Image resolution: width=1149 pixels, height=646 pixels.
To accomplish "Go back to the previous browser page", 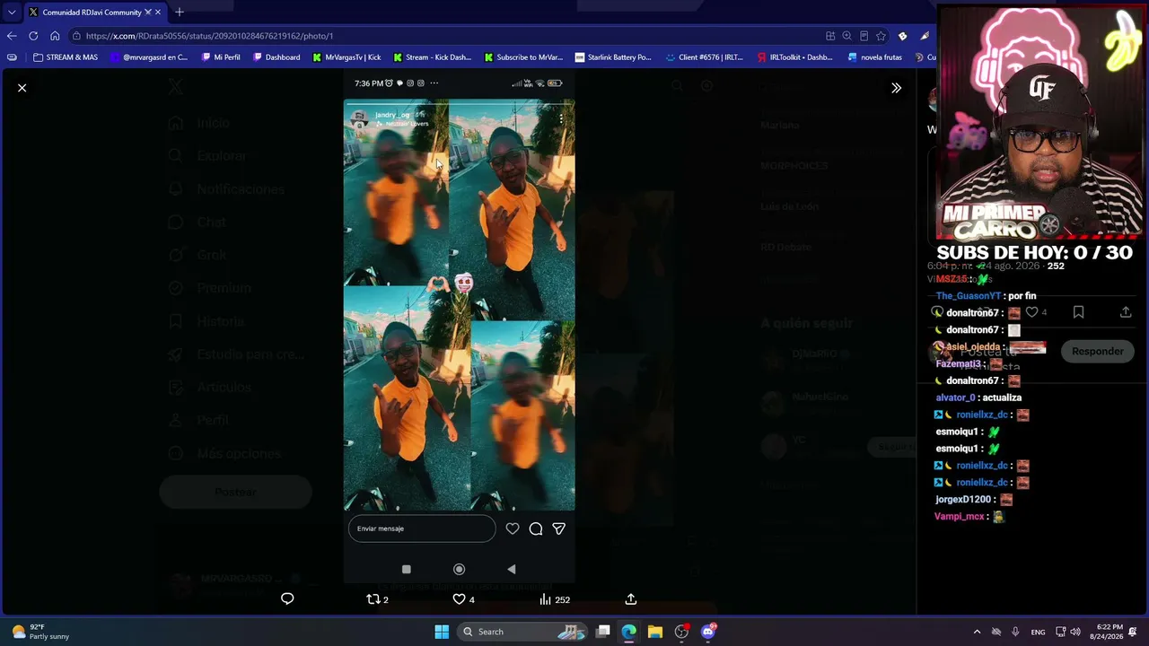I will point(12,36).
